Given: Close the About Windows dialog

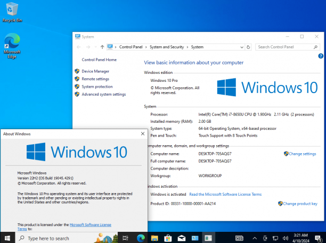Looking at the screenshot, I should click(143, 134).
